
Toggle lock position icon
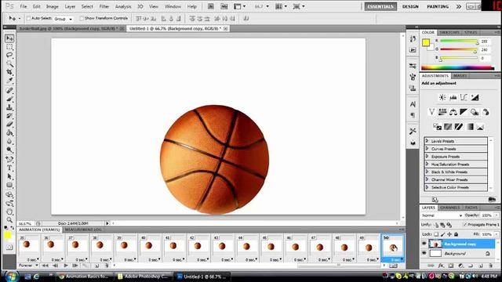tap(449, 234)
